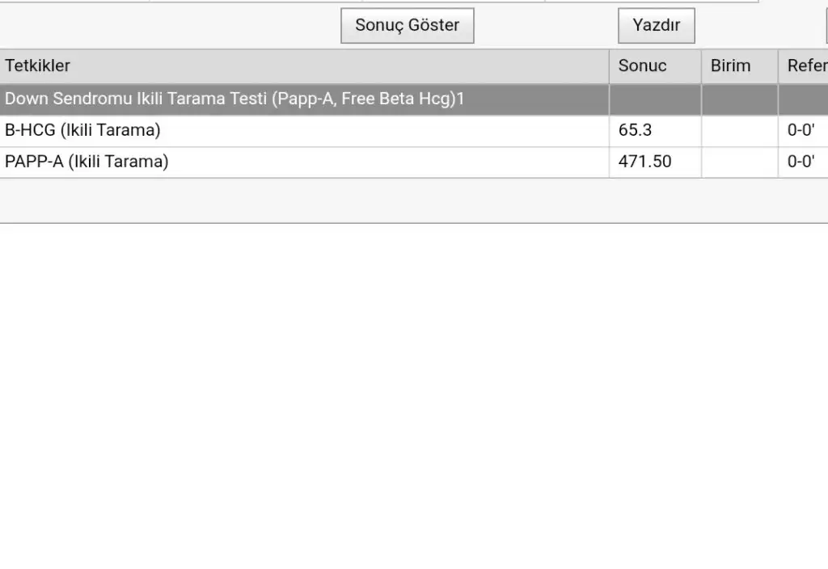
Task: Select the PAPP-A (Ikili Tarama) test row
Action: [x=414, y=162]
